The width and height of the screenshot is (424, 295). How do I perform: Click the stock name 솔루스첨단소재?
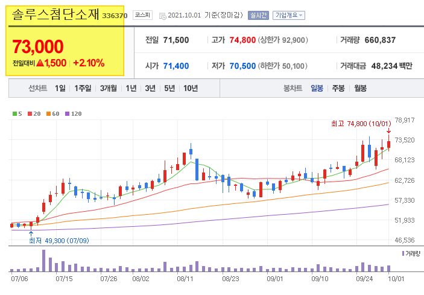click(55, 14)
